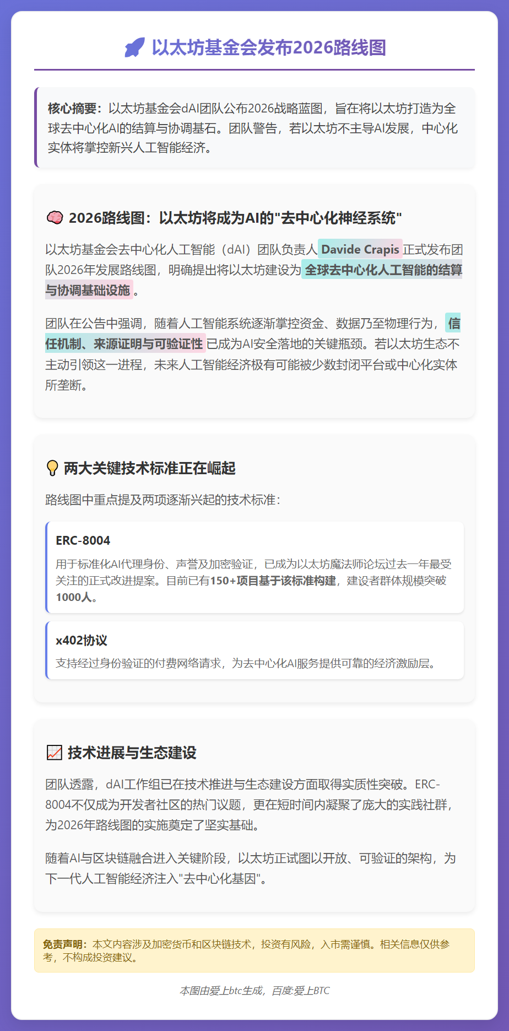Click x402 description 支持经过身份验证的付费网络请求
The image size is (509, 1031).
pyautogui.click(x=138, y=663)
